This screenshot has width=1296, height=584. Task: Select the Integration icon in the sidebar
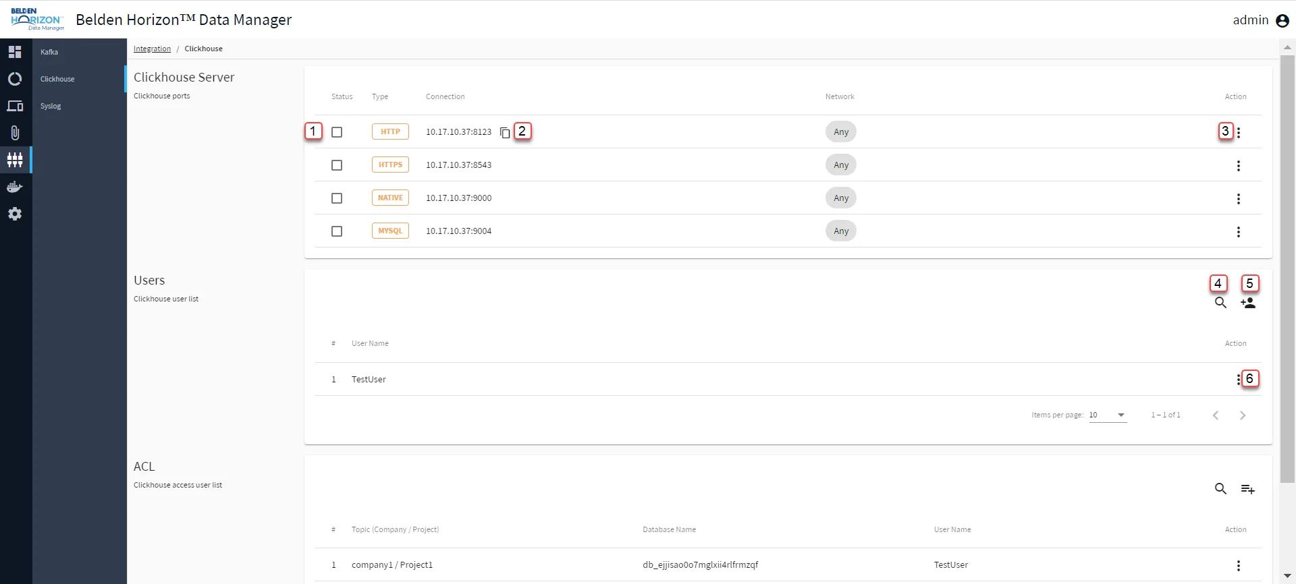coord(15,160)
